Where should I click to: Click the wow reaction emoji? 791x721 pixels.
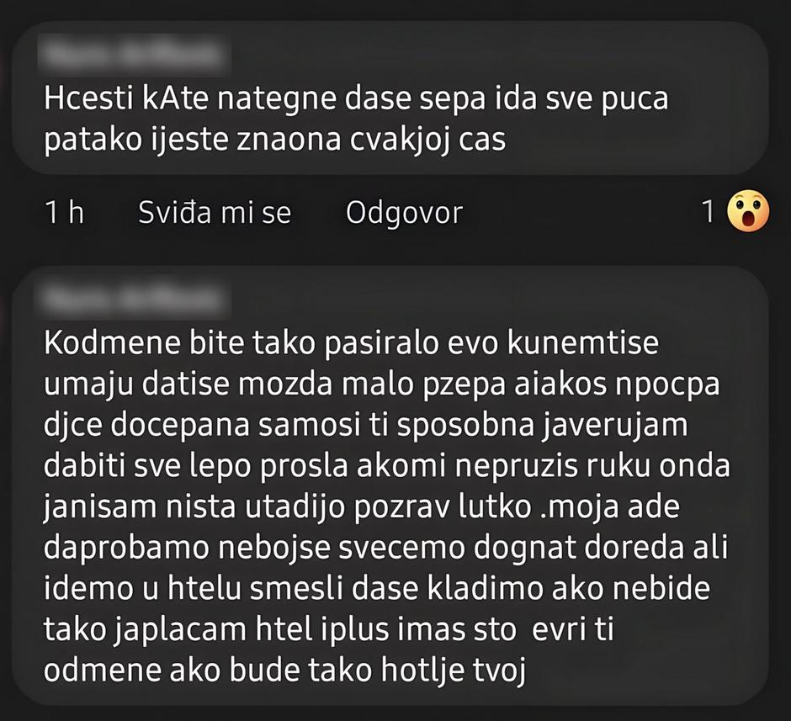coord(748,211)
